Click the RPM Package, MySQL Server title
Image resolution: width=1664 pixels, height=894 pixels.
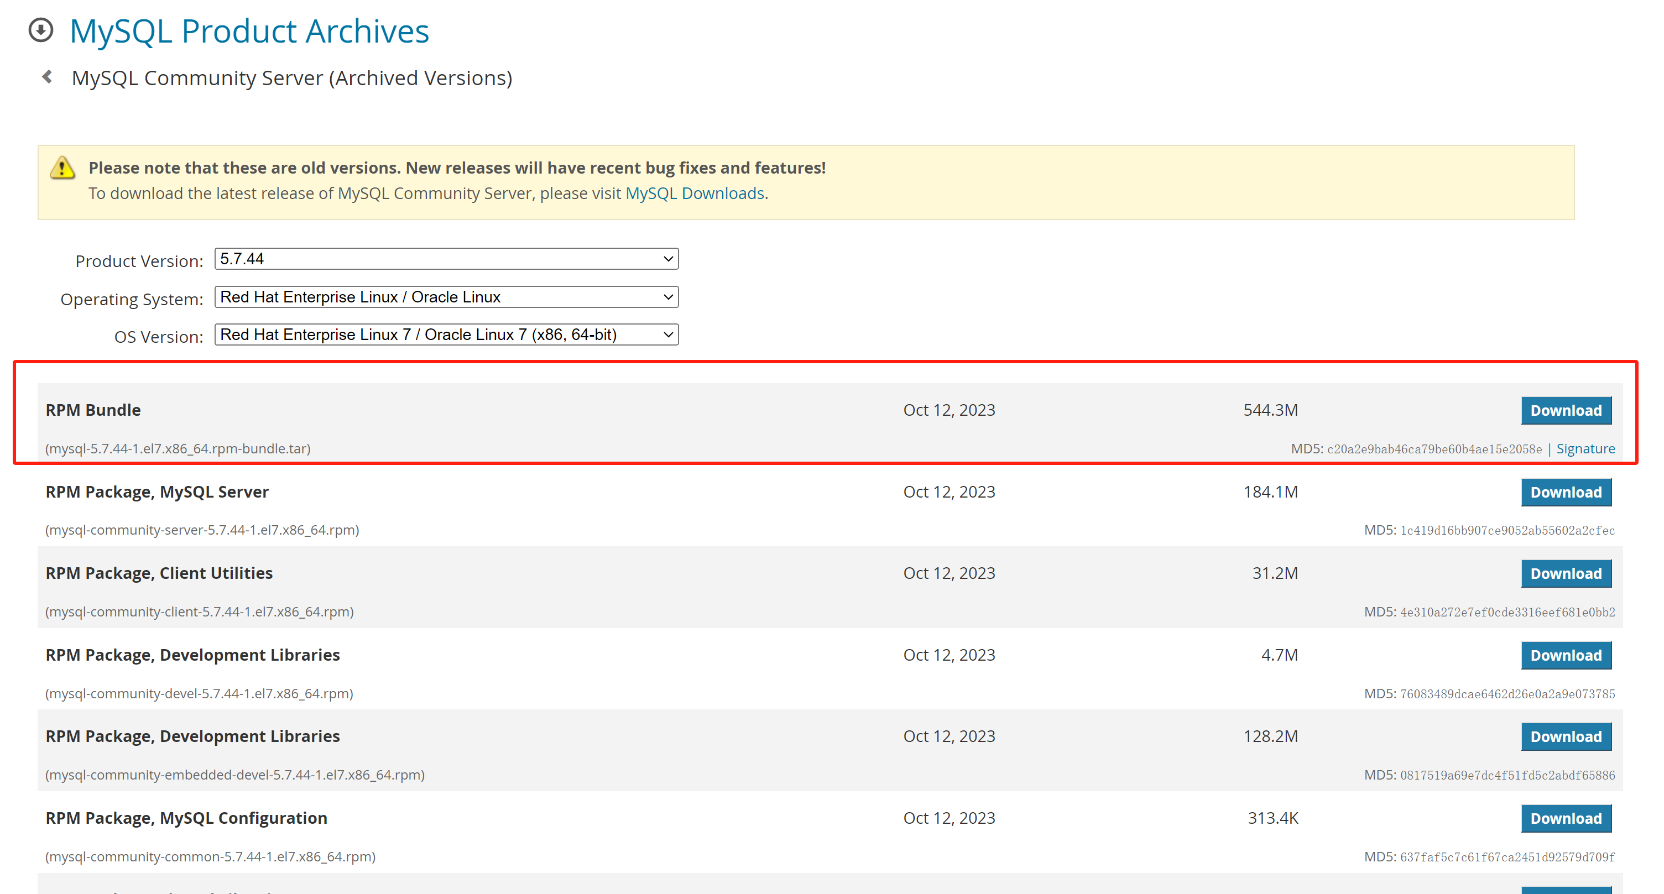click(x=157, y=492)
